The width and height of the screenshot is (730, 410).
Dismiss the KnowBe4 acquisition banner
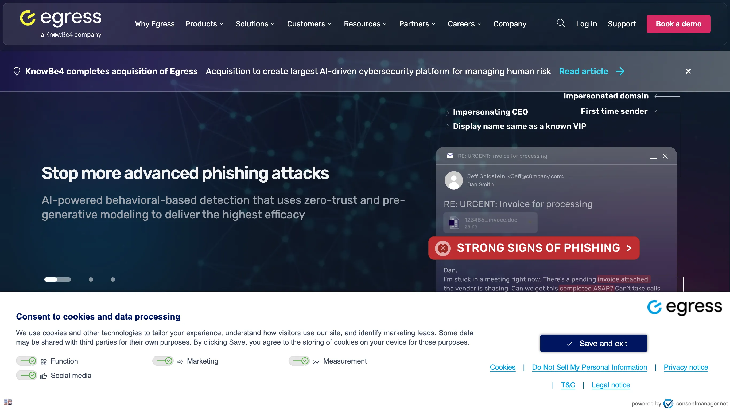[x=688, y=71]
